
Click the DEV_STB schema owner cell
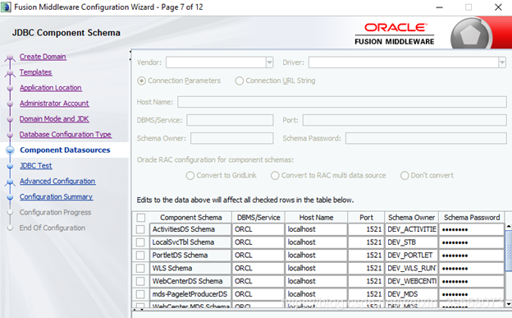coord(411,242)
